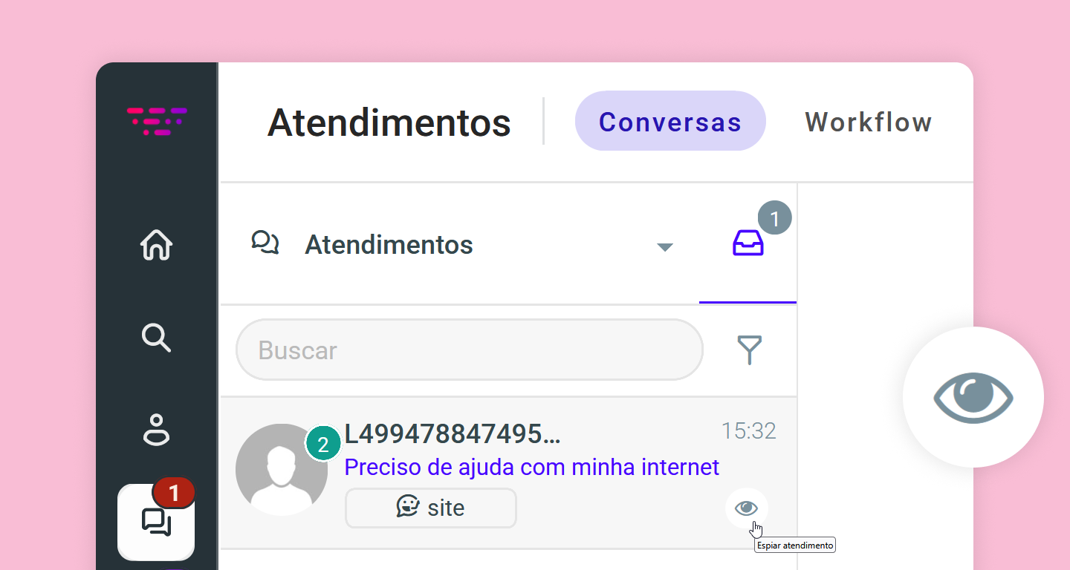This screenshot has height=570, width=1070.
Task: Open the sidebar search magnifier icon
Action: coord(156,338)
